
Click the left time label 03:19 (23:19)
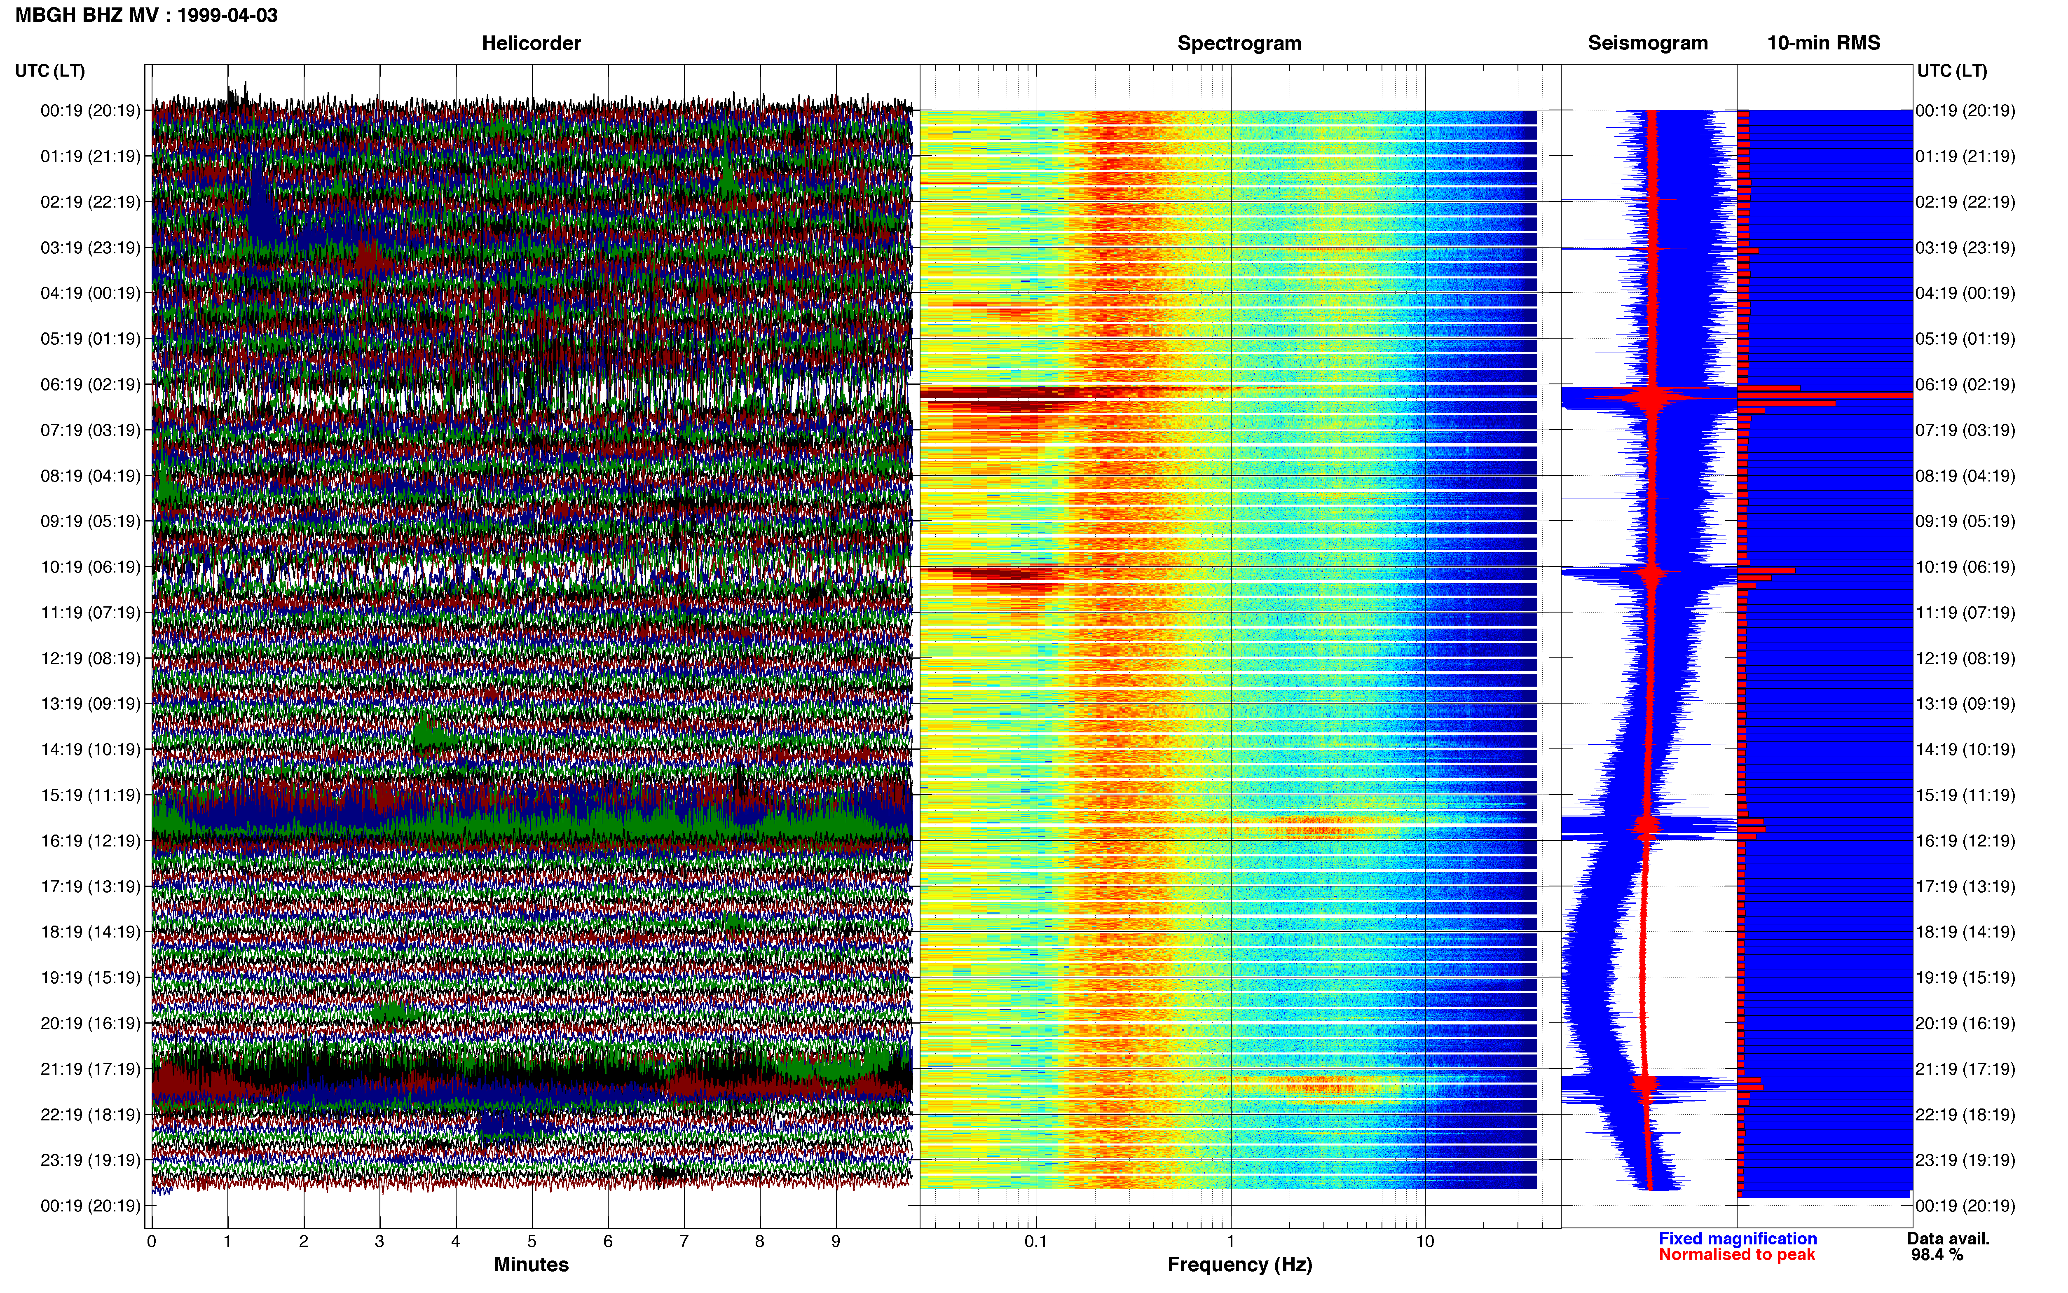pos(91,248)
